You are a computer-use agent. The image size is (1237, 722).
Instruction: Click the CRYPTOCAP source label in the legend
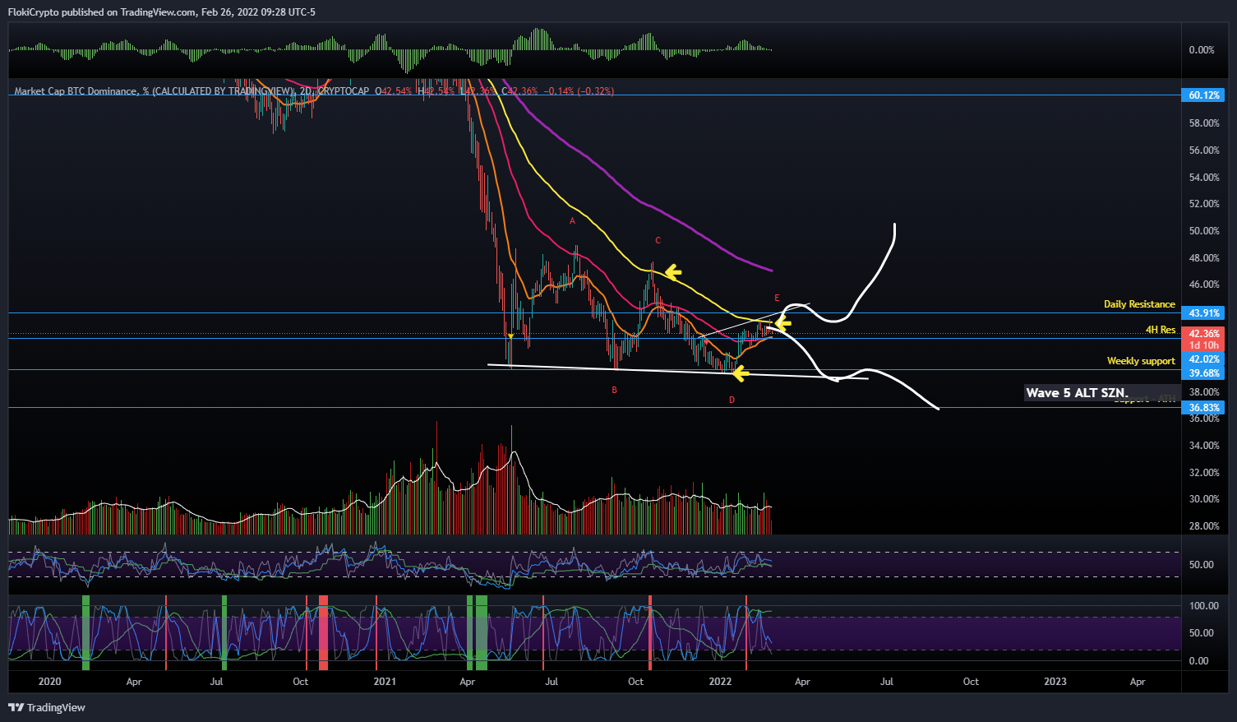[x=343, y=91]
